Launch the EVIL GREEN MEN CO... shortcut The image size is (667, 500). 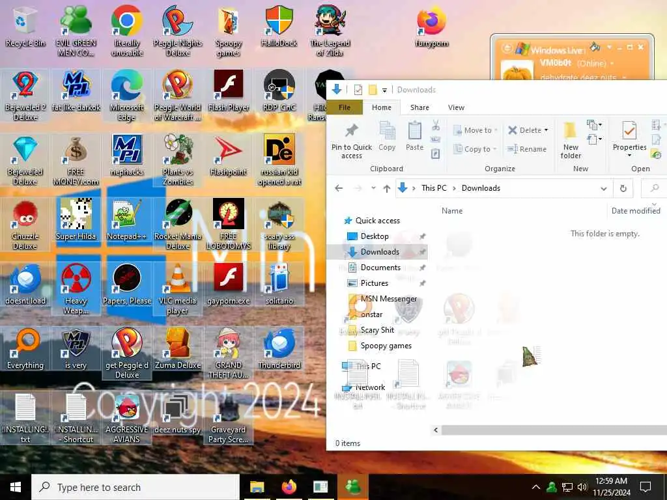pyautogui.click(x=76, y=31)
